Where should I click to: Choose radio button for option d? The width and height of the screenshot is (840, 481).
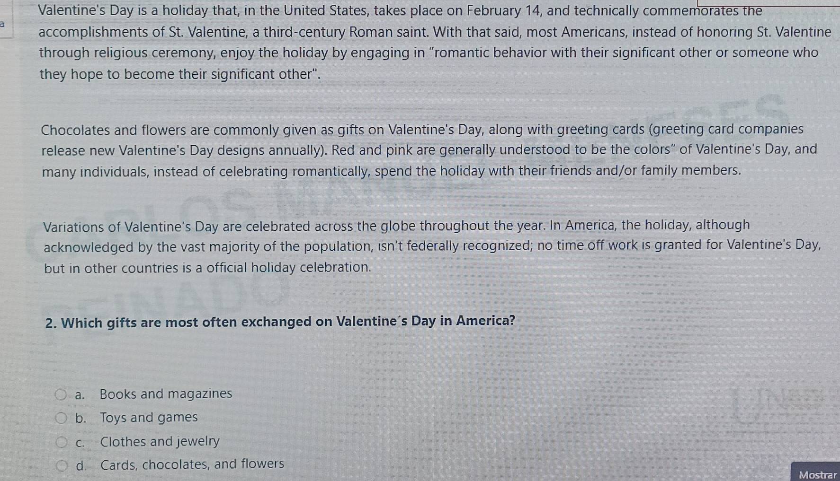(62, 466)
